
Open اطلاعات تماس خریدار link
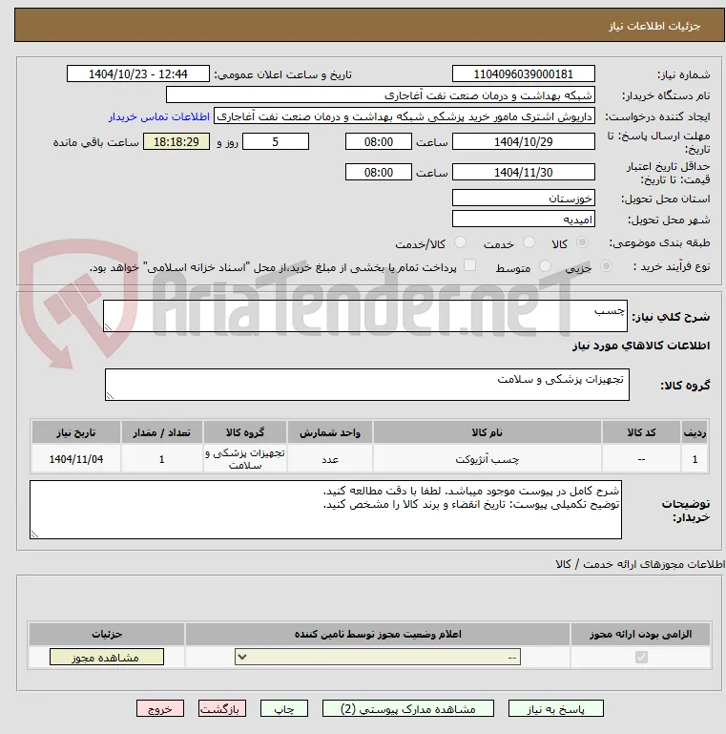[x=159, y=116]
